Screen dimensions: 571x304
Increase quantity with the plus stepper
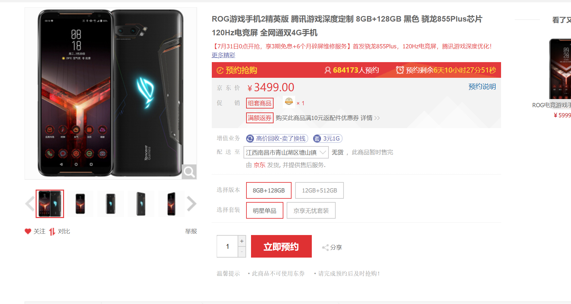pos(242,241)
